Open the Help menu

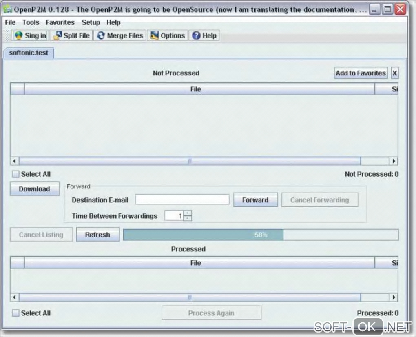(x=113, y=22)
